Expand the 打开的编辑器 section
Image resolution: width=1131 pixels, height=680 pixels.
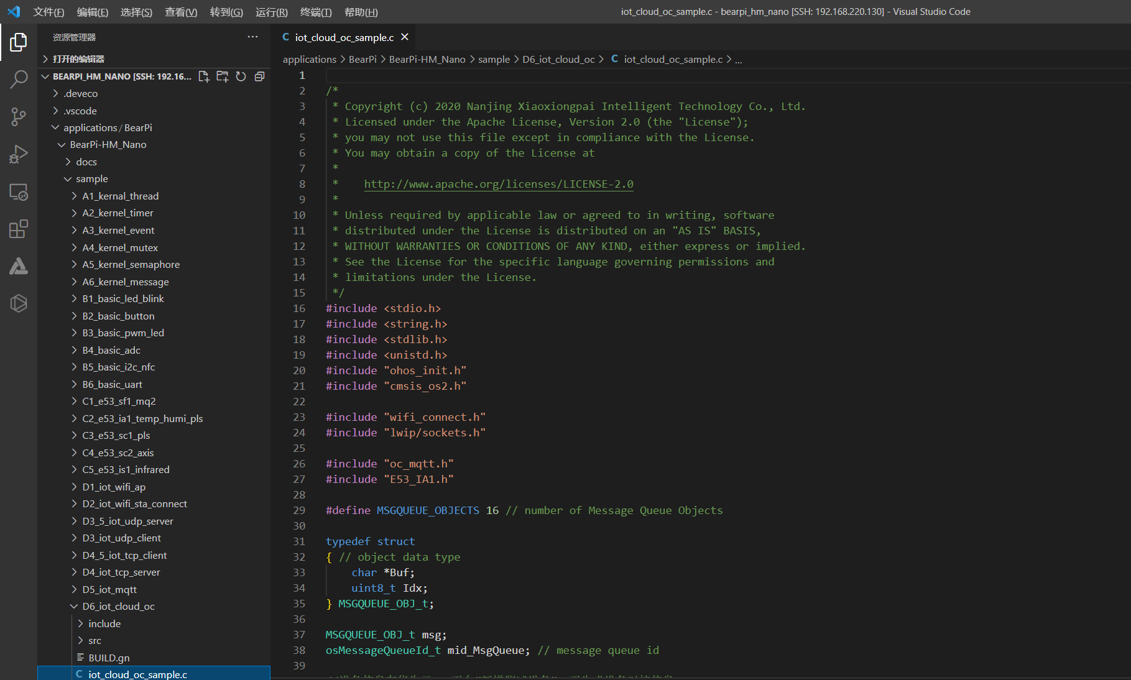point(154,59)
